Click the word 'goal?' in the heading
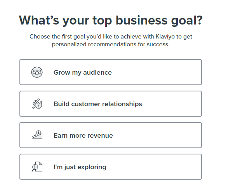 [x=187, y=21]
